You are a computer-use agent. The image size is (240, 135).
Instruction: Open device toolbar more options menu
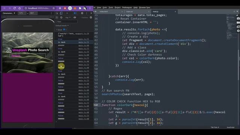tap(51, 13)
